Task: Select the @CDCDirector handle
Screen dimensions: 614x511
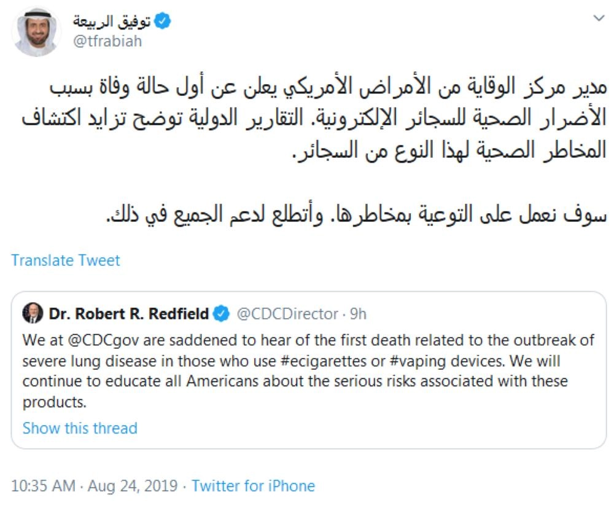Action: point(287,314)
